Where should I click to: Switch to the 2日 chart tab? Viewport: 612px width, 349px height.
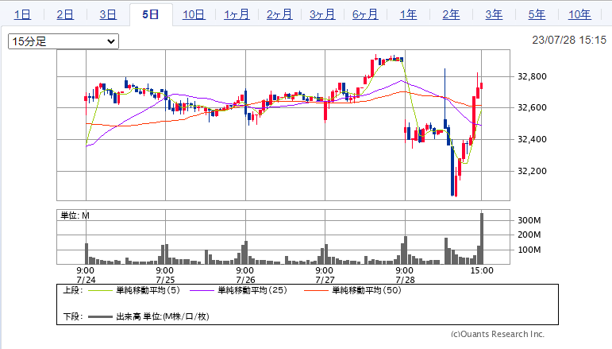(x=65, y=14)
